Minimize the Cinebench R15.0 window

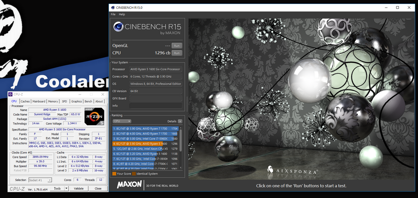point(386,8)
